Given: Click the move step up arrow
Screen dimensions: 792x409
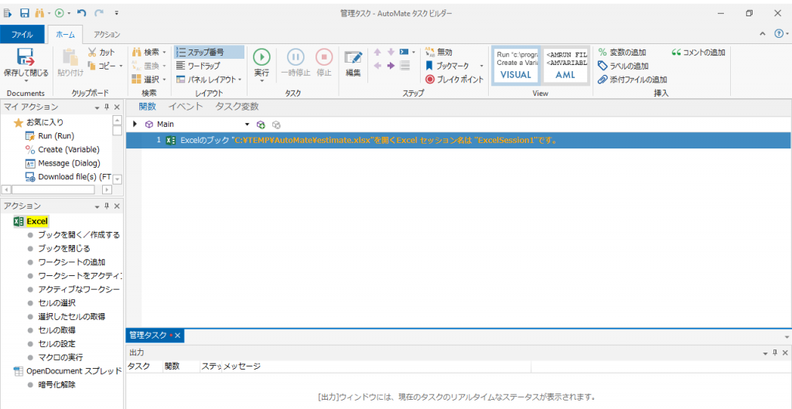Looking at the screenshot, I should pos(377,52).
